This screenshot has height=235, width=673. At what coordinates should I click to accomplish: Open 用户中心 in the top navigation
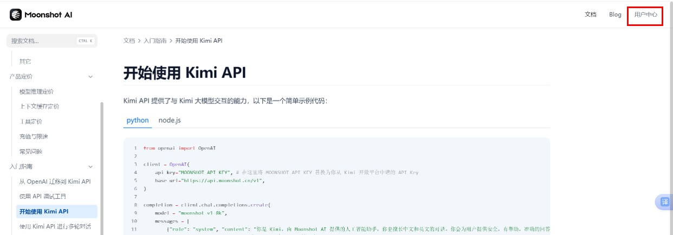coord(645,15)
